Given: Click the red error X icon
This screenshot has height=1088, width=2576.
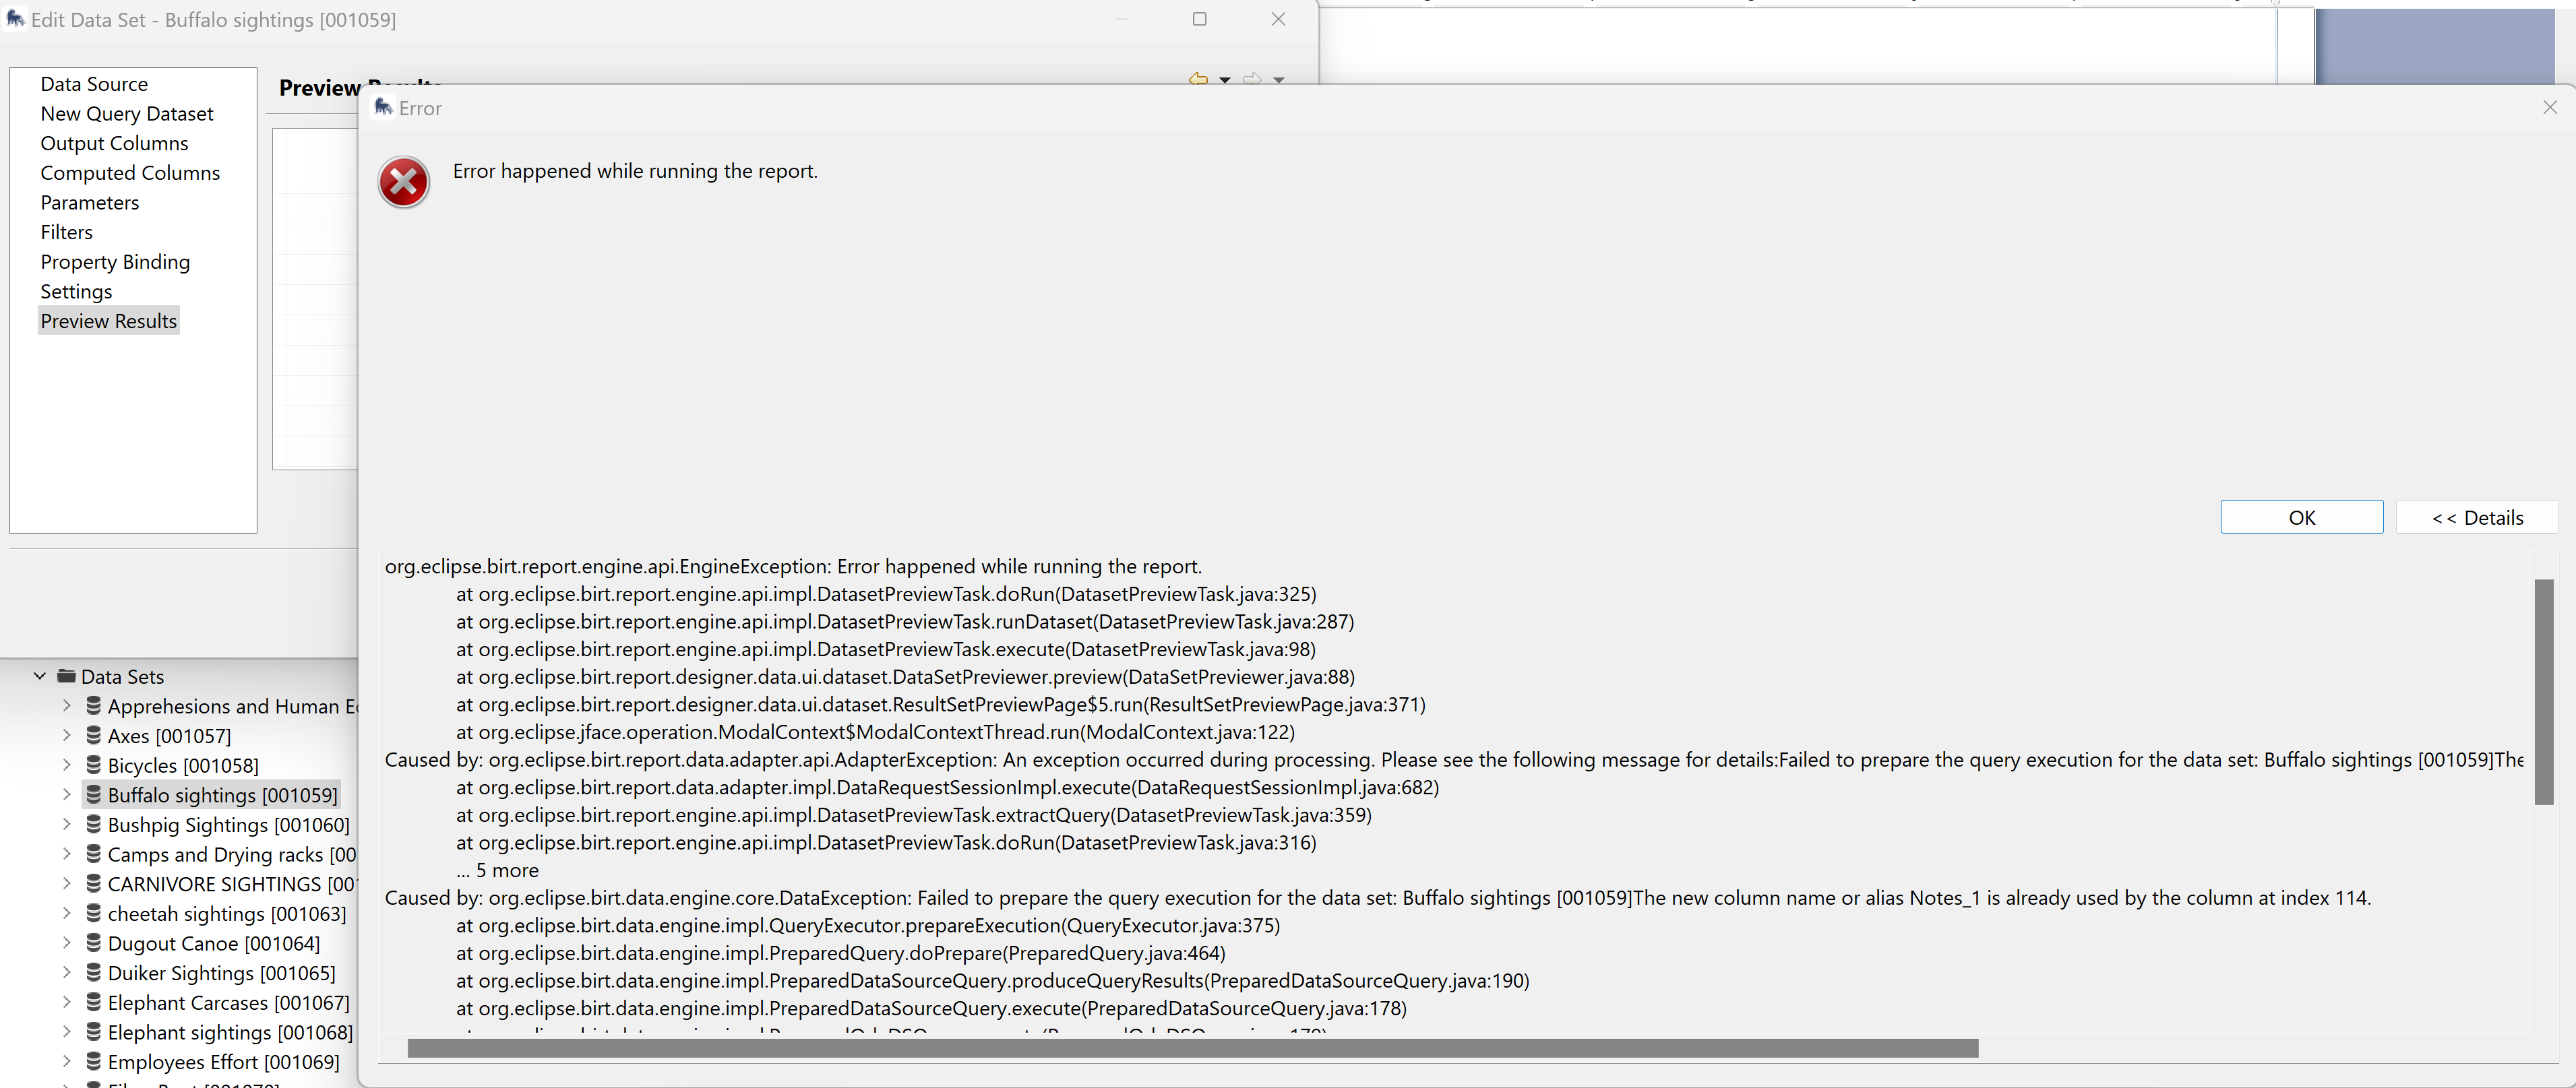Looking at the screenshot, I should (403, 182).
